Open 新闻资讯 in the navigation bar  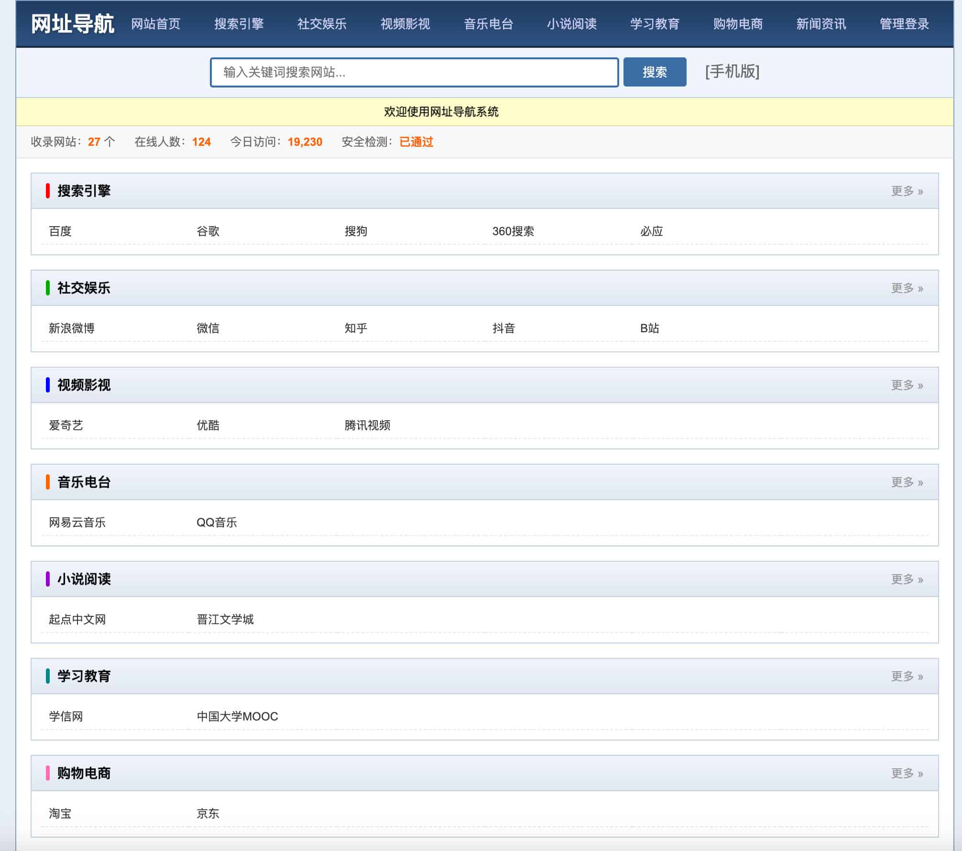click(x=821, y=24)
